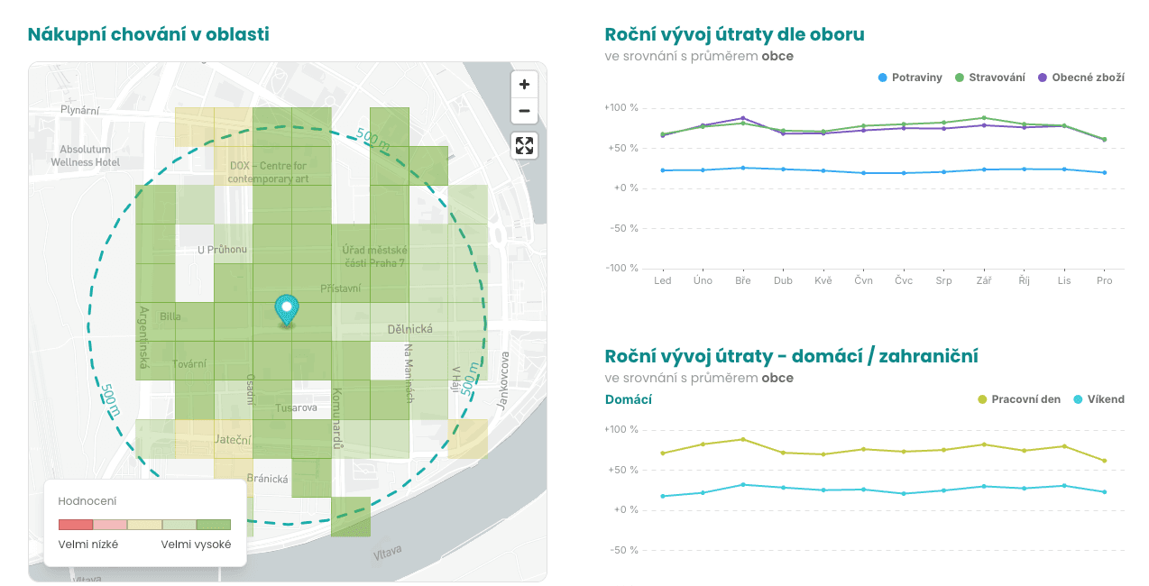Image resolution: width=1149 pixels, height=586 pixels.
Task: Click the 'Jankovcova' street label
Action: (505, 381)
